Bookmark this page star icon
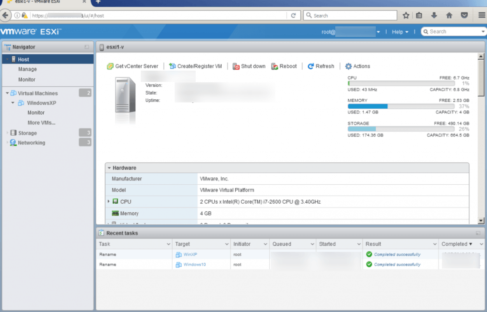The width and height of the screenshot is (487, 312). 406,16
